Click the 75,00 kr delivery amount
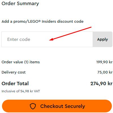The image size is (113, 113). [105, 72]
